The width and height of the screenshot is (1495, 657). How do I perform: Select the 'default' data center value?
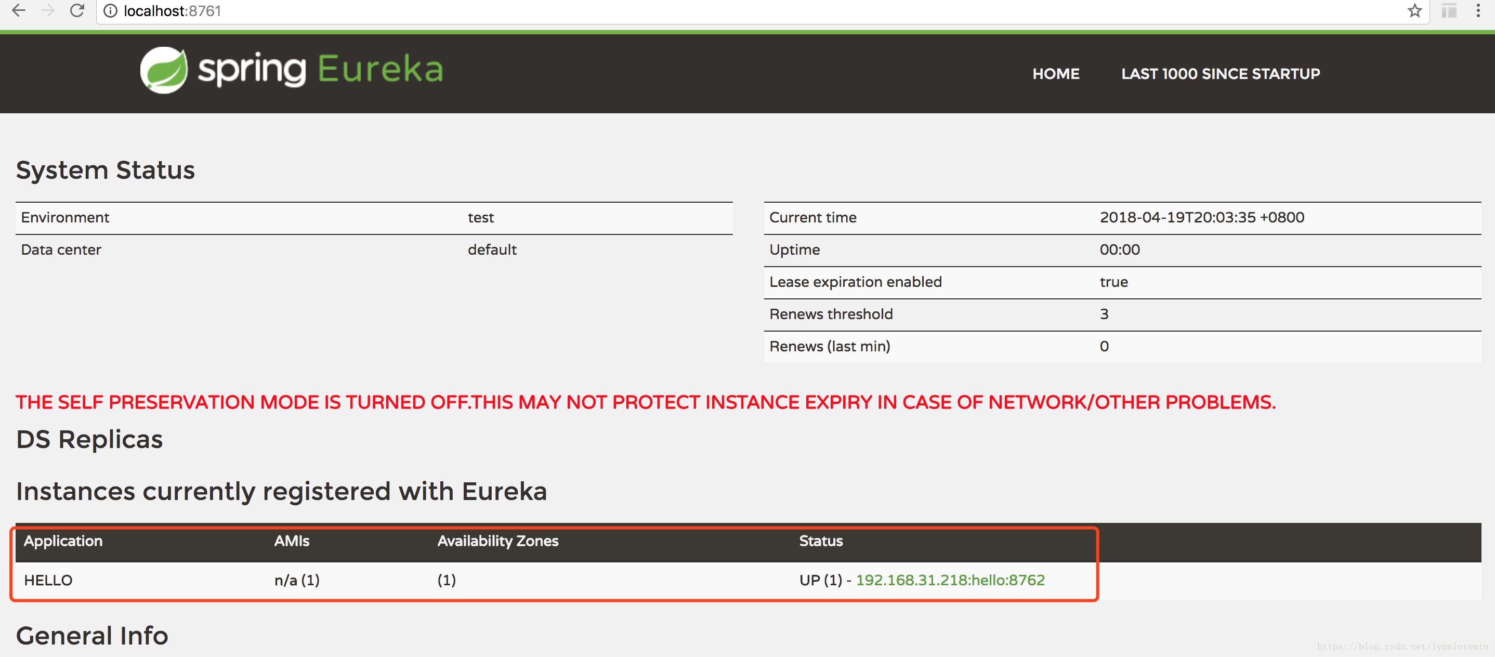[492, 249]
